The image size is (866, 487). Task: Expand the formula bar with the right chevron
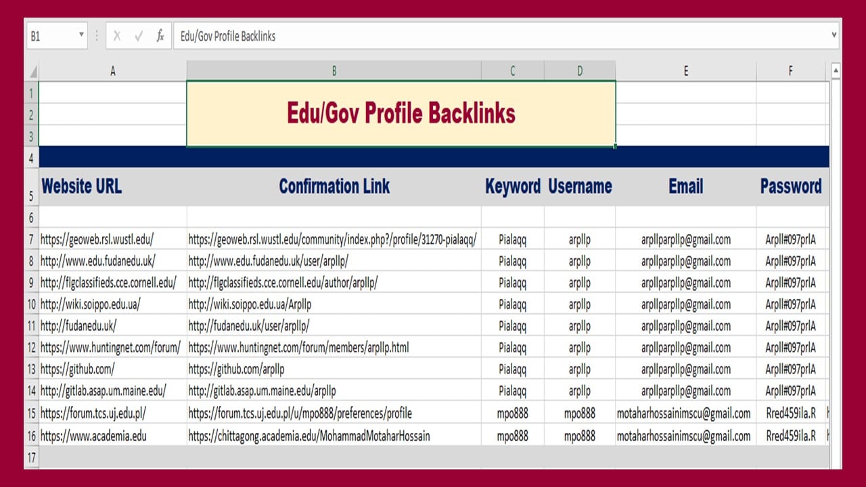[833, 36]
